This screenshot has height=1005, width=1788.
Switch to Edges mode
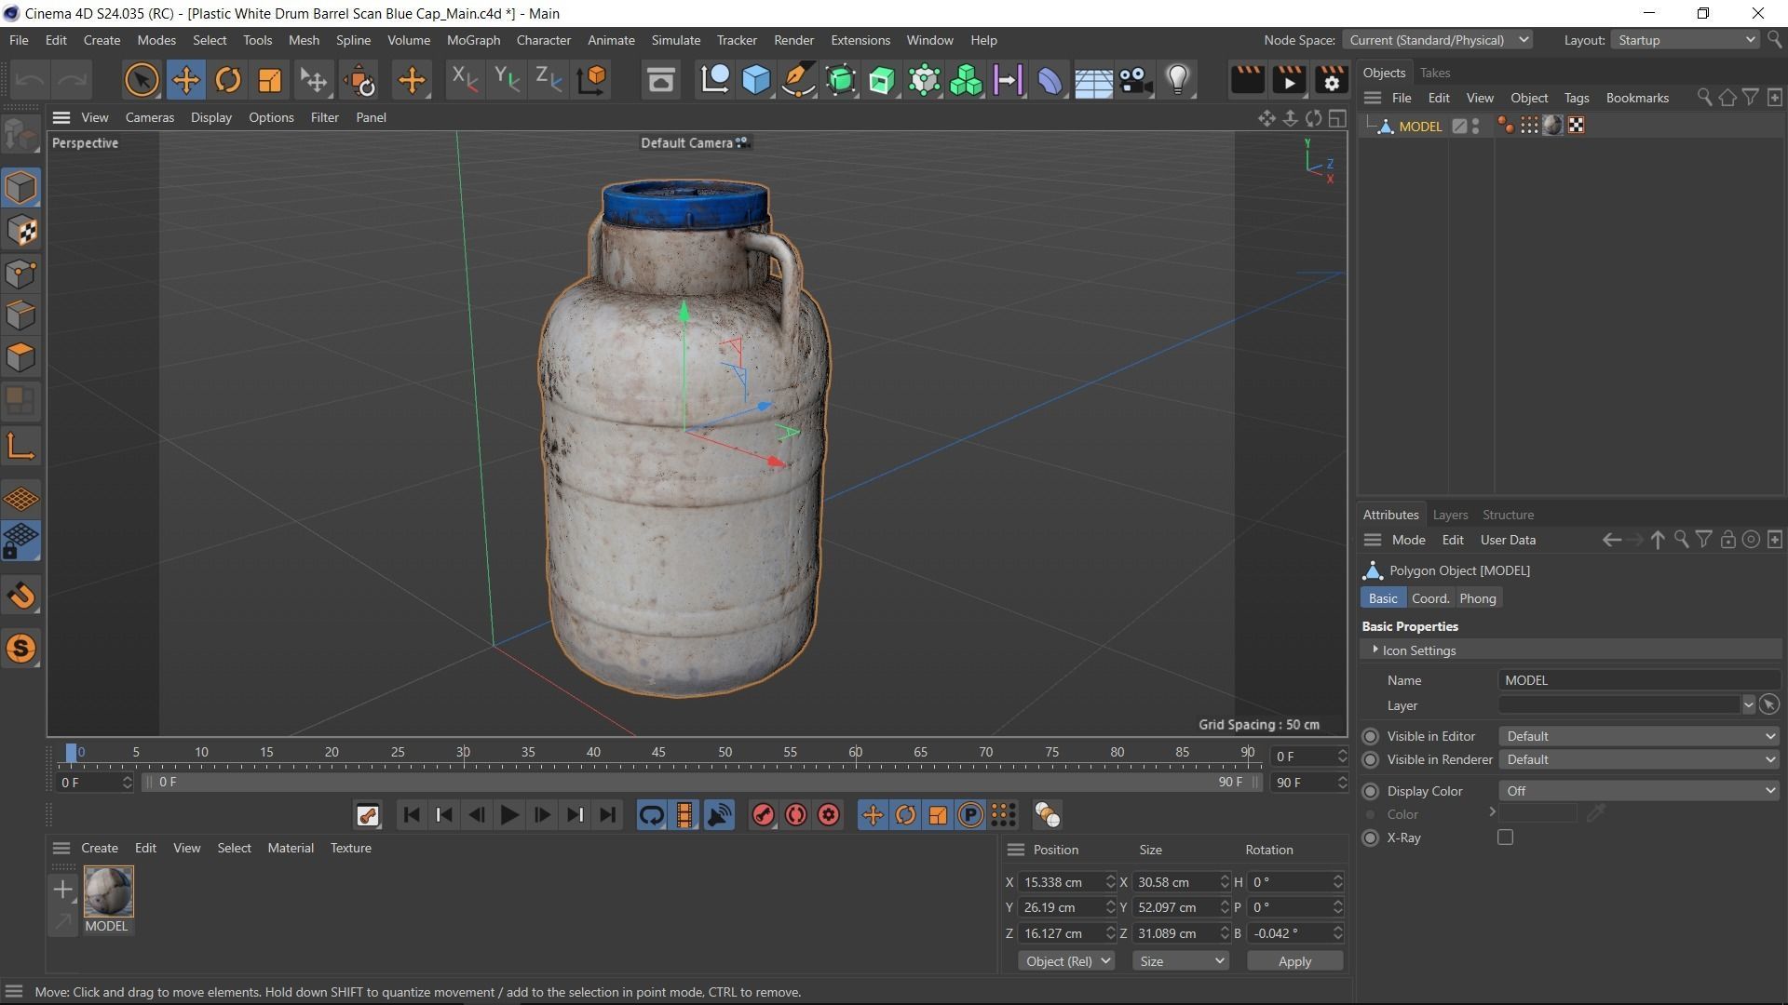click(20, 315)
